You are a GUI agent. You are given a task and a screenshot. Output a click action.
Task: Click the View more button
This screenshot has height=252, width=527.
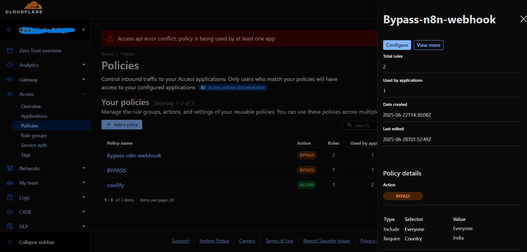(428, 45)
